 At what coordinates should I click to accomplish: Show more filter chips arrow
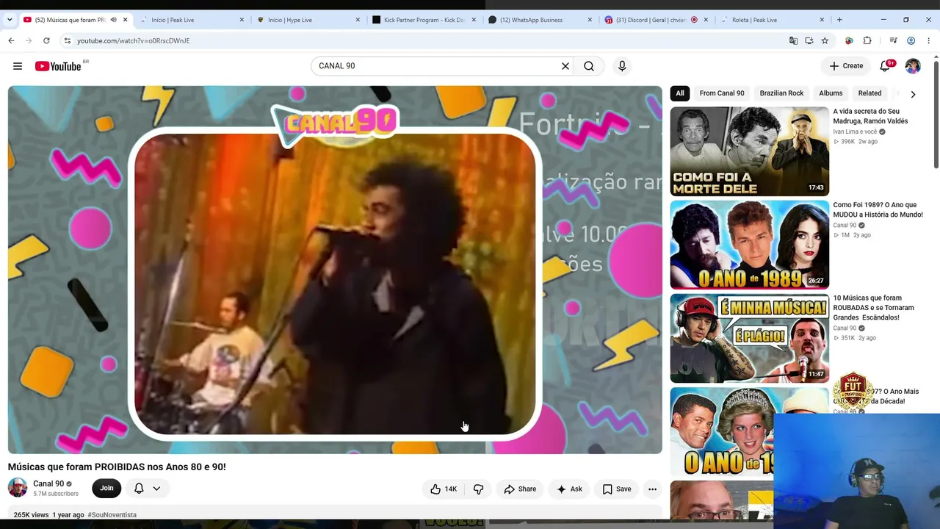tap(913, 94)
